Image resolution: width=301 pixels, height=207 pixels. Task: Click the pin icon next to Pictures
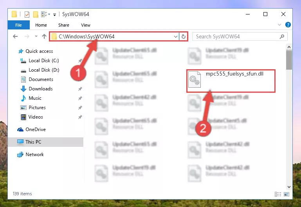80,108
